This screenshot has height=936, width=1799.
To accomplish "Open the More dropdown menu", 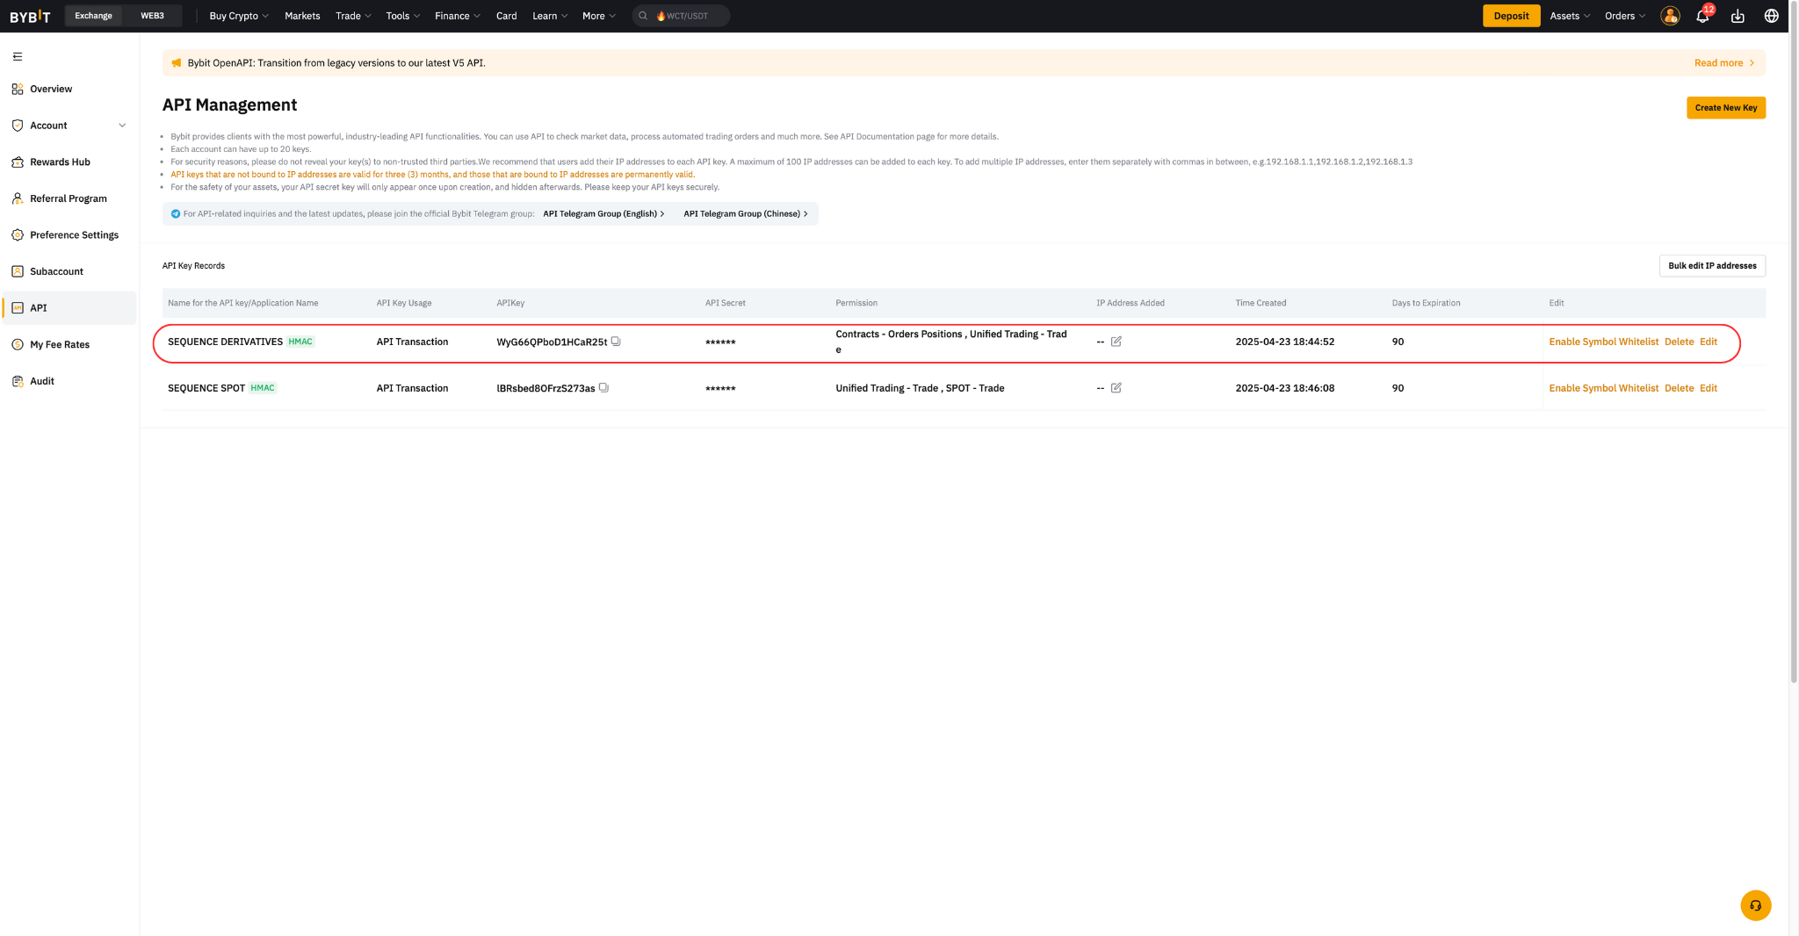I will 599,16.
